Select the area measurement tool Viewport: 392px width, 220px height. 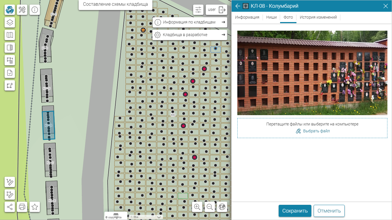click(10, 195)
